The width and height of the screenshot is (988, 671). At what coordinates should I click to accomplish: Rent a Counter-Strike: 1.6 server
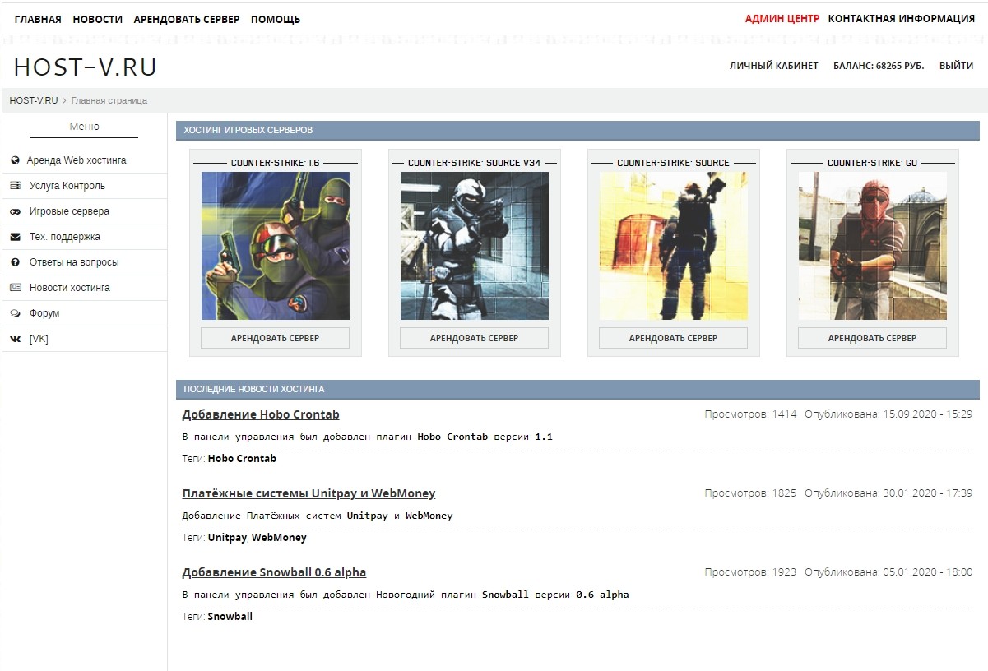click(275, 338)
